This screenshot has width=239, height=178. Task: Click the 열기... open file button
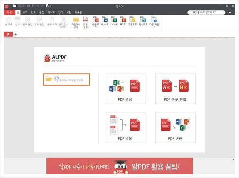click(66, 79)
